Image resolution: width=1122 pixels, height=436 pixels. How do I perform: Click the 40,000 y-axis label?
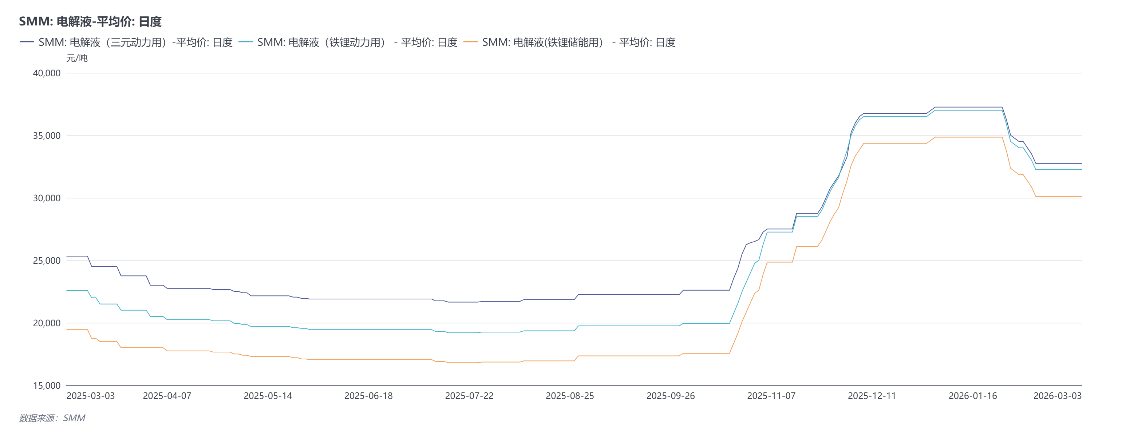47,73
